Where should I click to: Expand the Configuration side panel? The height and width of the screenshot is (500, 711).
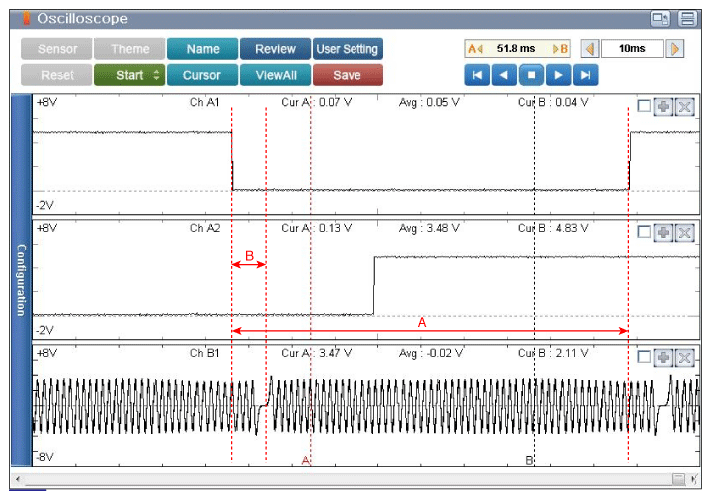click(x=21, y=279)
